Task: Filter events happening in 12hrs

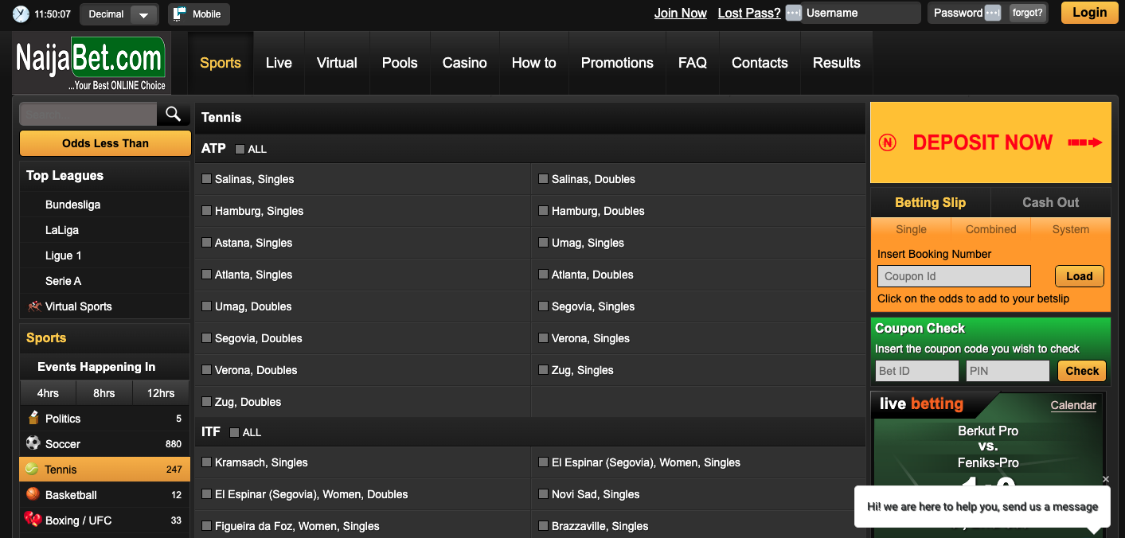Action: coord(161,393)
